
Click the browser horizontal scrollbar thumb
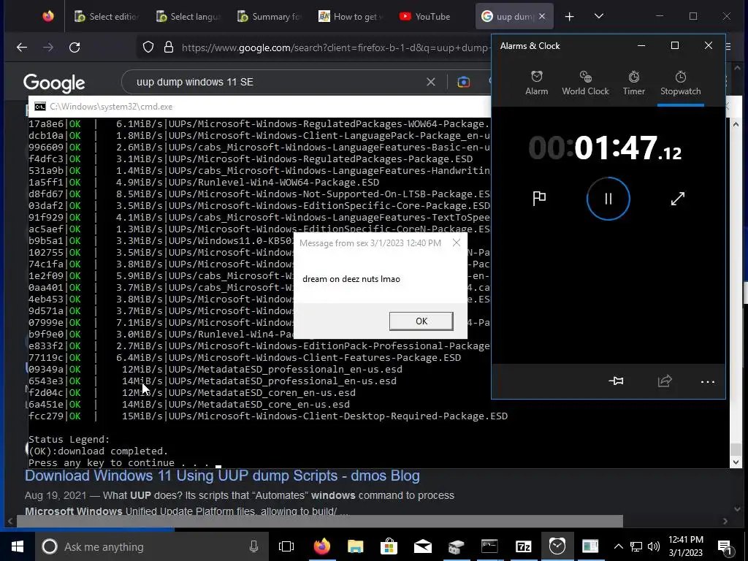click(320, 522)
